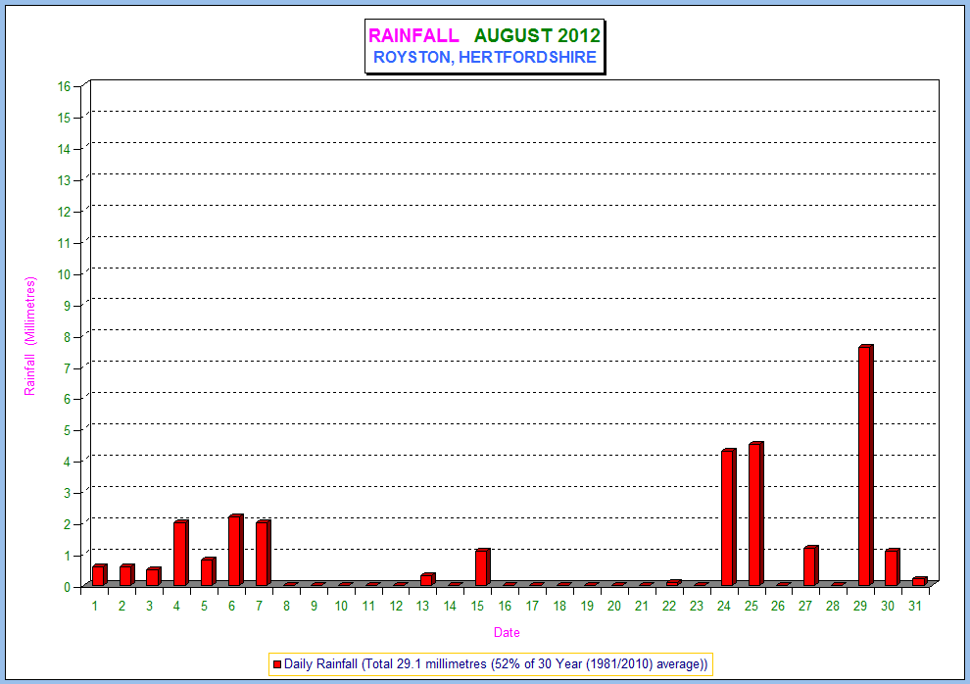Screen dimensions: 970x684
Task: Click the x-axis label 10
Action: pos(341,607)
